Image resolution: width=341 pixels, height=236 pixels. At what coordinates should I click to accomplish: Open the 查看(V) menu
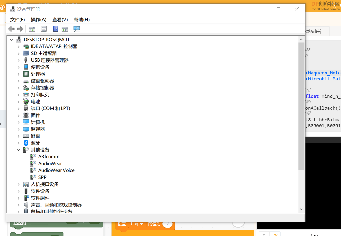(x=60, y=20)
